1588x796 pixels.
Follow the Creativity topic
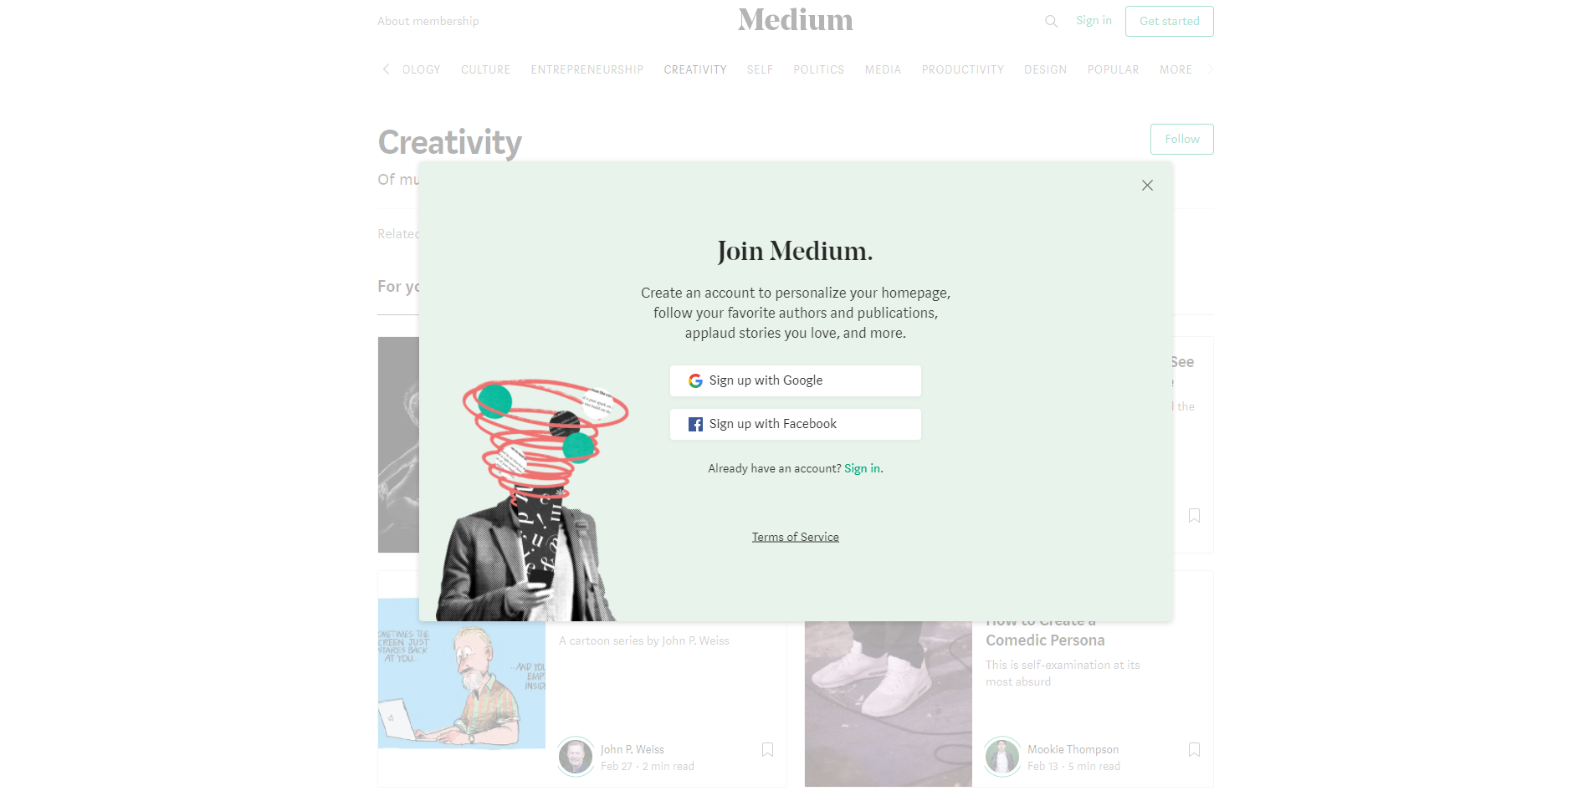click(x=1181, y=139)
